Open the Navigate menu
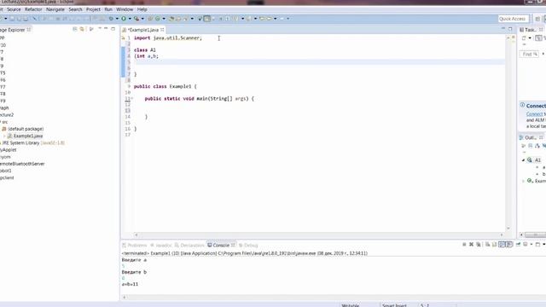546x307 pixels. pyautogui.click(x=55, y=9)
